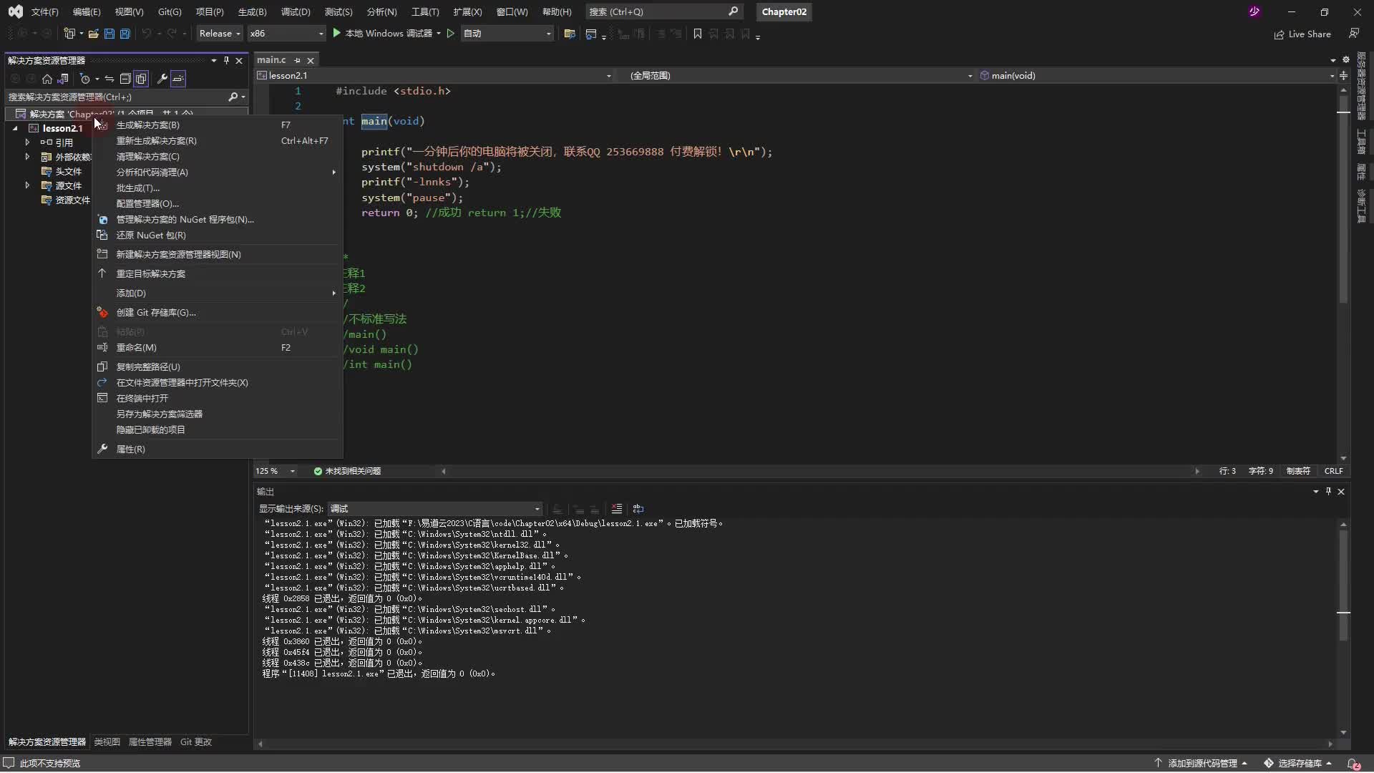Screen dimensions: 1374x773
Task: Clear all output icon
Action: tap(617, 509)
